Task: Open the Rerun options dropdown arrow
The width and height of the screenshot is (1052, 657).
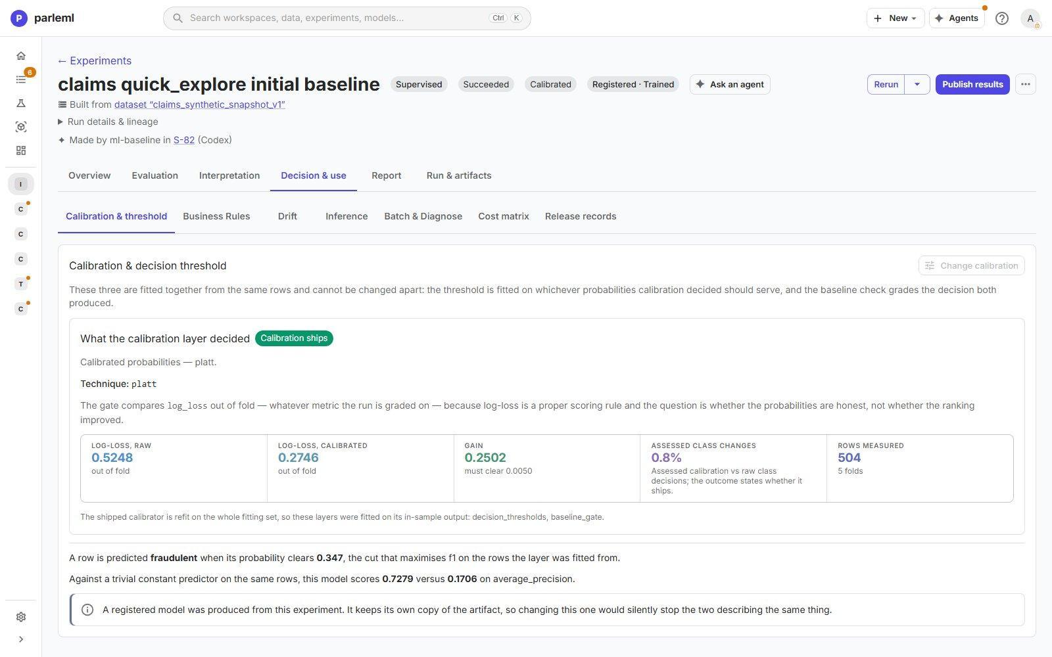Action: tap(917, 84)
